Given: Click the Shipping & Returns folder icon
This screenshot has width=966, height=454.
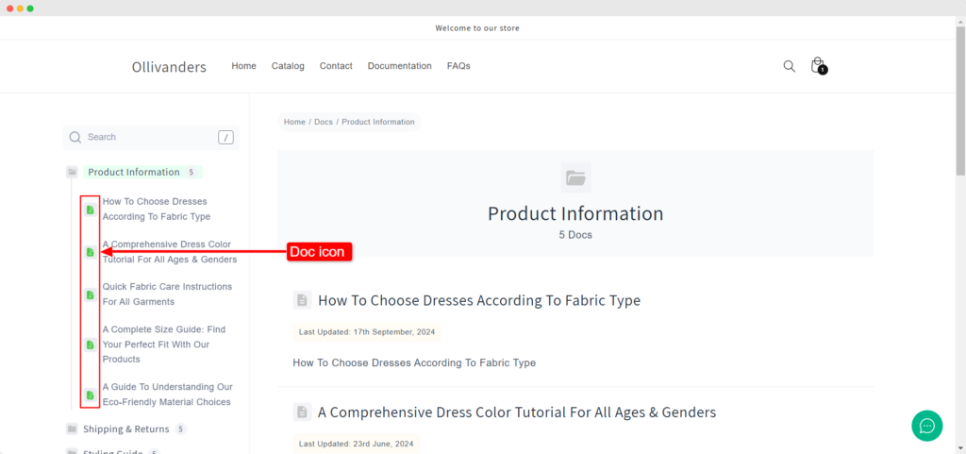Looking at the screenshot, I should 72,429.
